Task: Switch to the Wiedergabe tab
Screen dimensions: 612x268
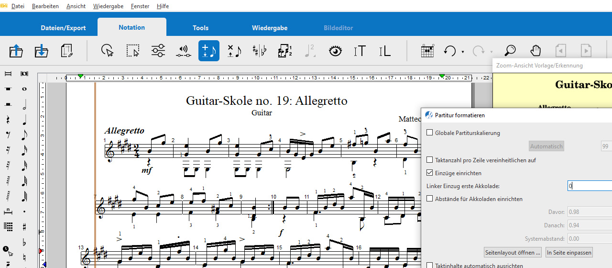Action: pyautogui.click(x=270, y=28)
